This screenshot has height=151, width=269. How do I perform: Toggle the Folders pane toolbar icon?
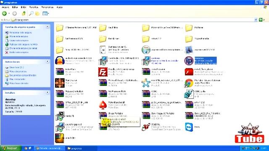(37, 13)
